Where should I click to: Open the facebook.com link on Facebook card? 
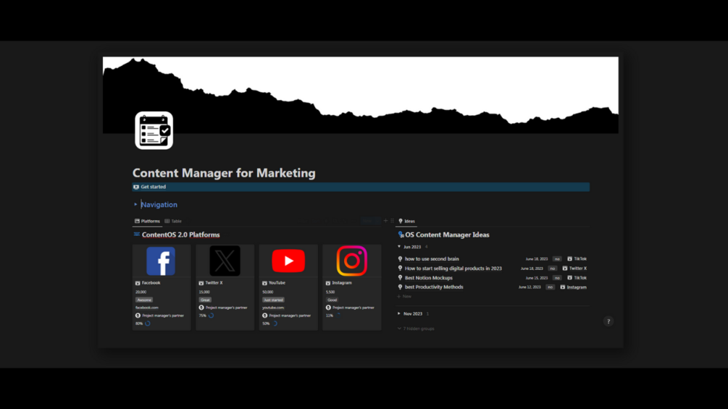tap(147, 308)
